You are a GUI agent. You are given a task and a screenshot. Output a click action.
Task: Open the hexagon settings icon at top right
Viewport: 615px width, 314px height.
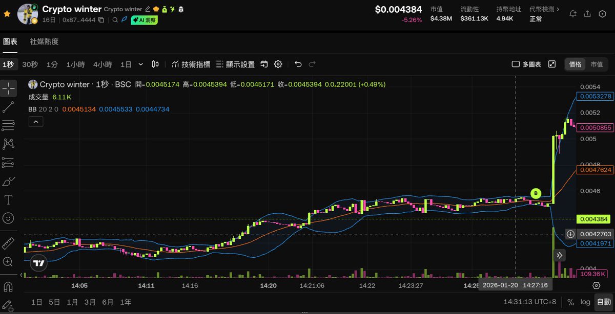tap(603, 14)
